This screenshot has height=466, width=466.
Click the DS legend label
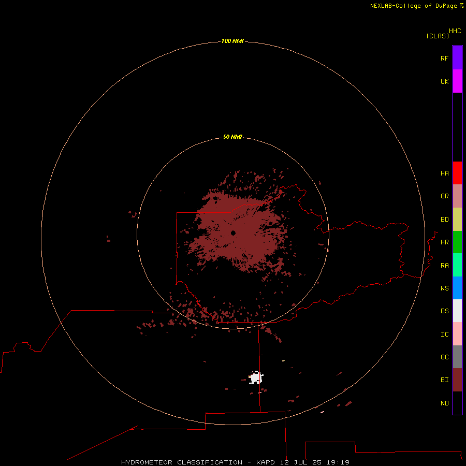click(x=444, y=311)
